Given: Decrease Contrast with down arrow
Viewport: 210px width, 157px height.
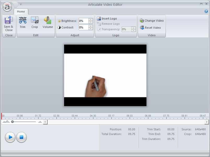Looking at the screenshot, I should tap(91, 29).
